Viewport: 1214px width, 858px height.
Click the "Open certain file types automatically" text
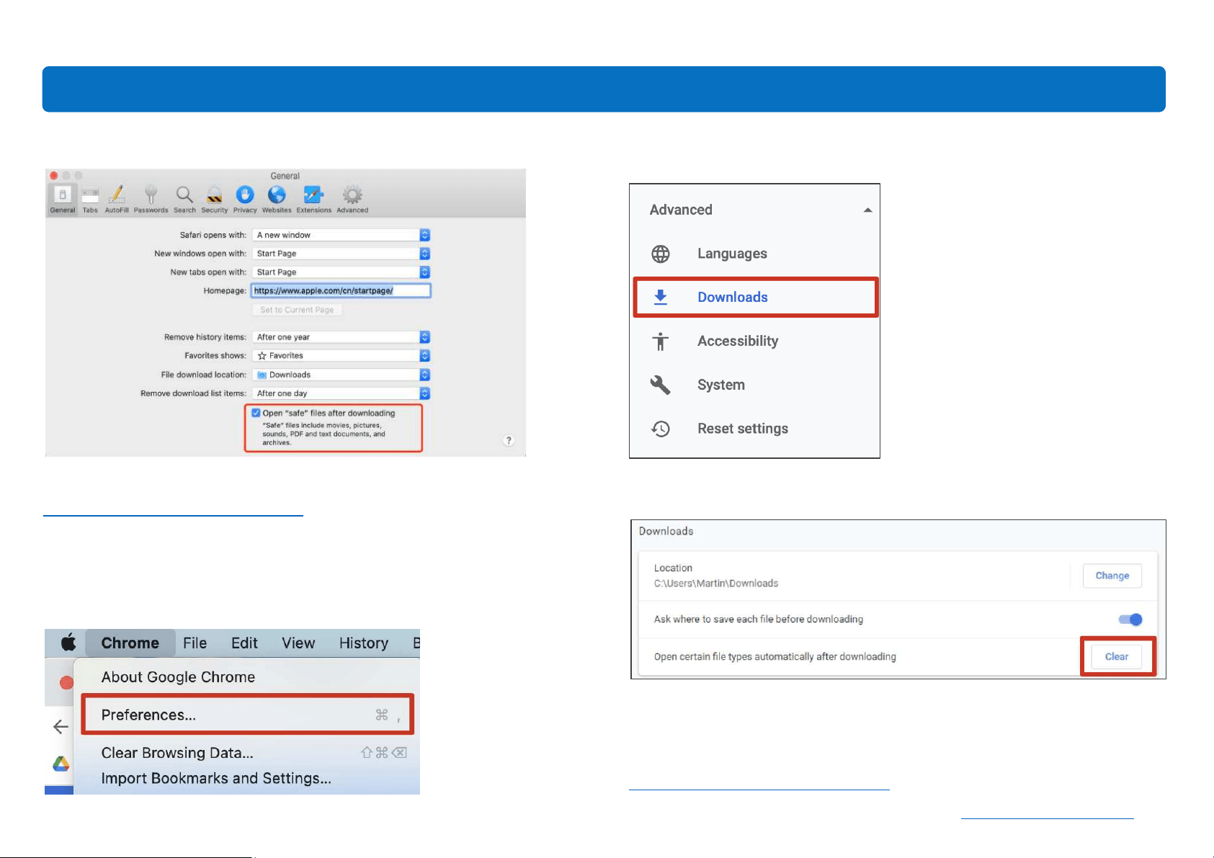point(775,657)
